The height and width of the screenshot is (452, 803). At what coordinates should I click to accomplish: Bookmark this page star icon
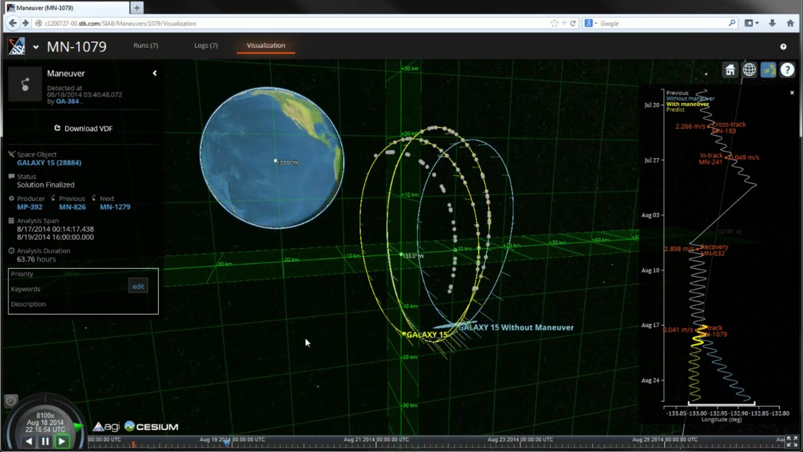click(555, 23)
